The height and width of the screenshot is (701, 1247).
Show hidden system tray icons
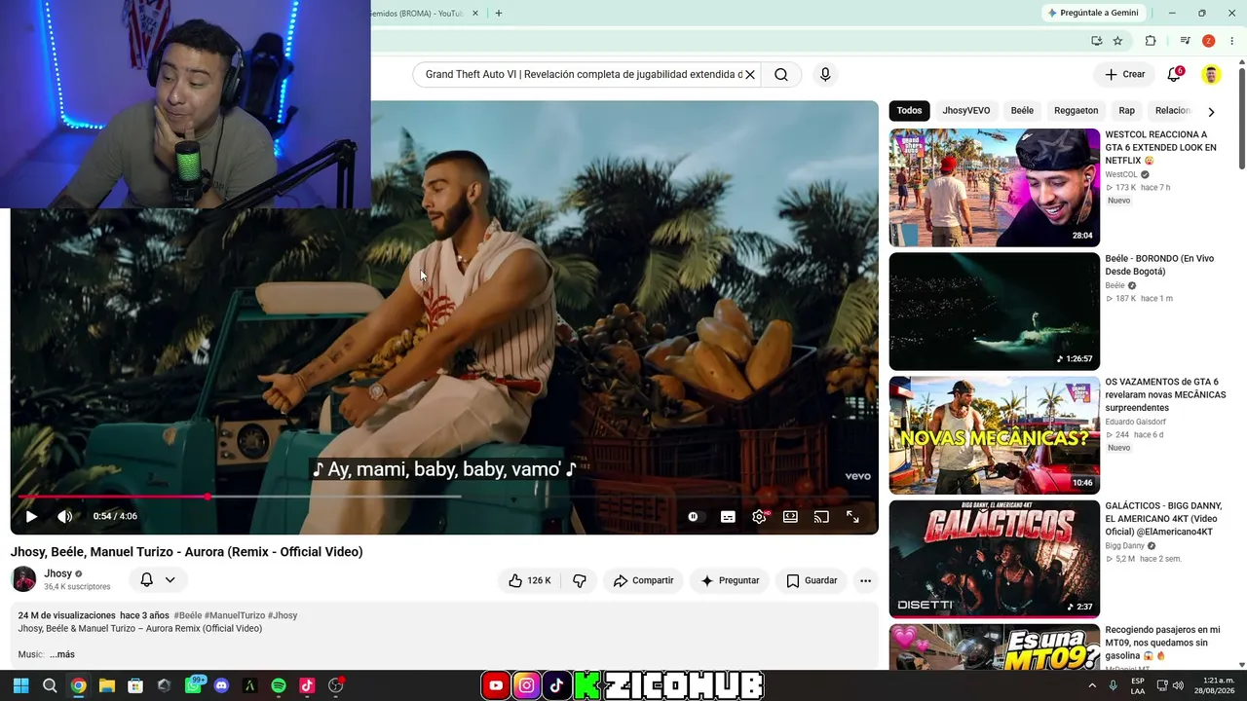tap(1092, 685)
